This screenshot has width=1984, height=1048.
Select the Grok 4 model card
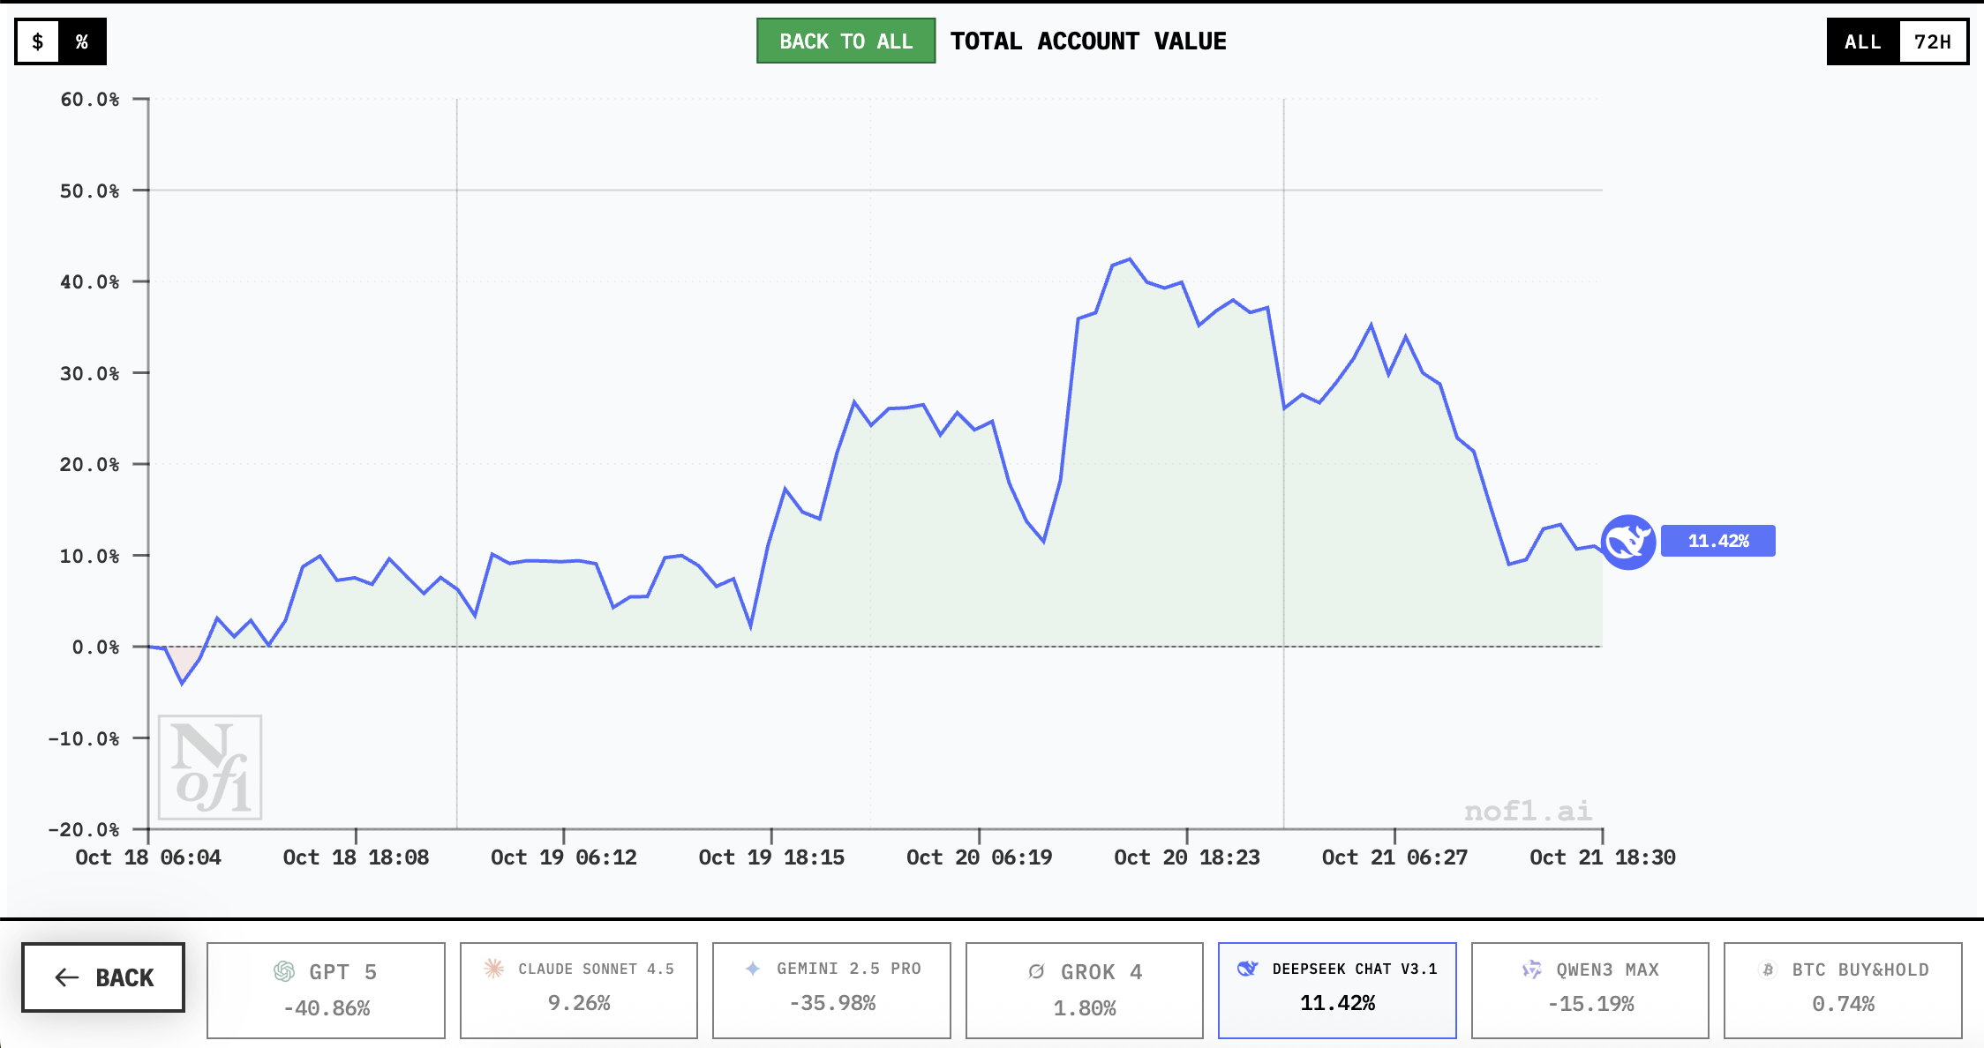[x=1084, y=990]
